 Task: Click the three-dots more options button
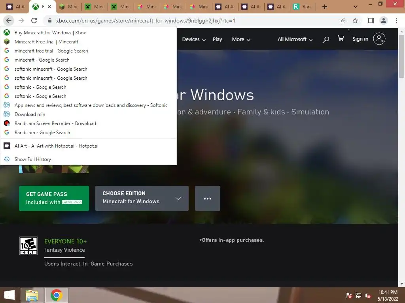[x=208, y=198]
